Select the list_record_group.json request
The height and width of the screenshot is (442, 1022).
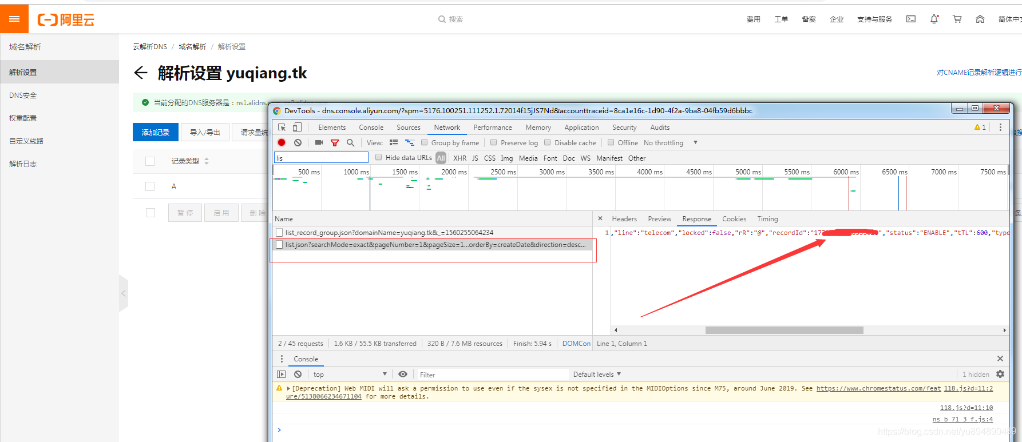[432, 232]
